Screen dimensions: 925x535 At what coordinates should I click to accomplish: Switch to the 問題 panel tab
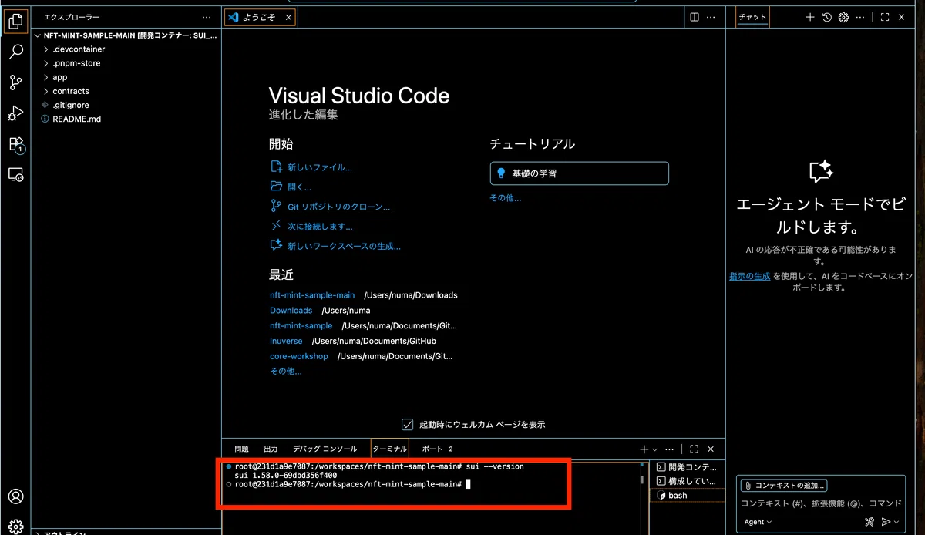click(241, 449)
